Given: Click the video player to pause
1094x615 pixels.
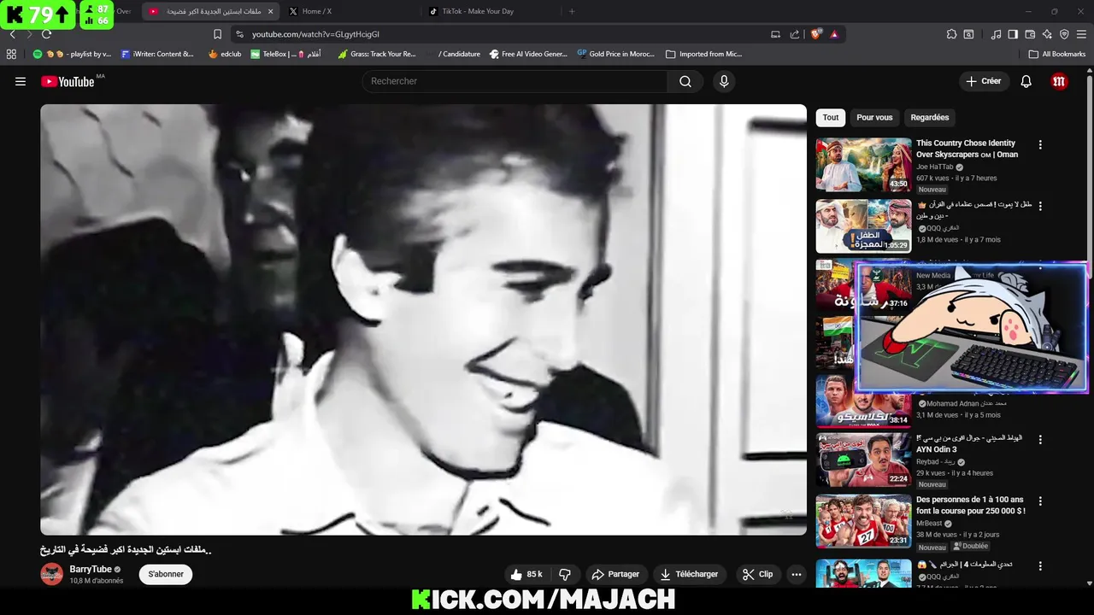Looking at the screenshot, I should tap(423, 319).
